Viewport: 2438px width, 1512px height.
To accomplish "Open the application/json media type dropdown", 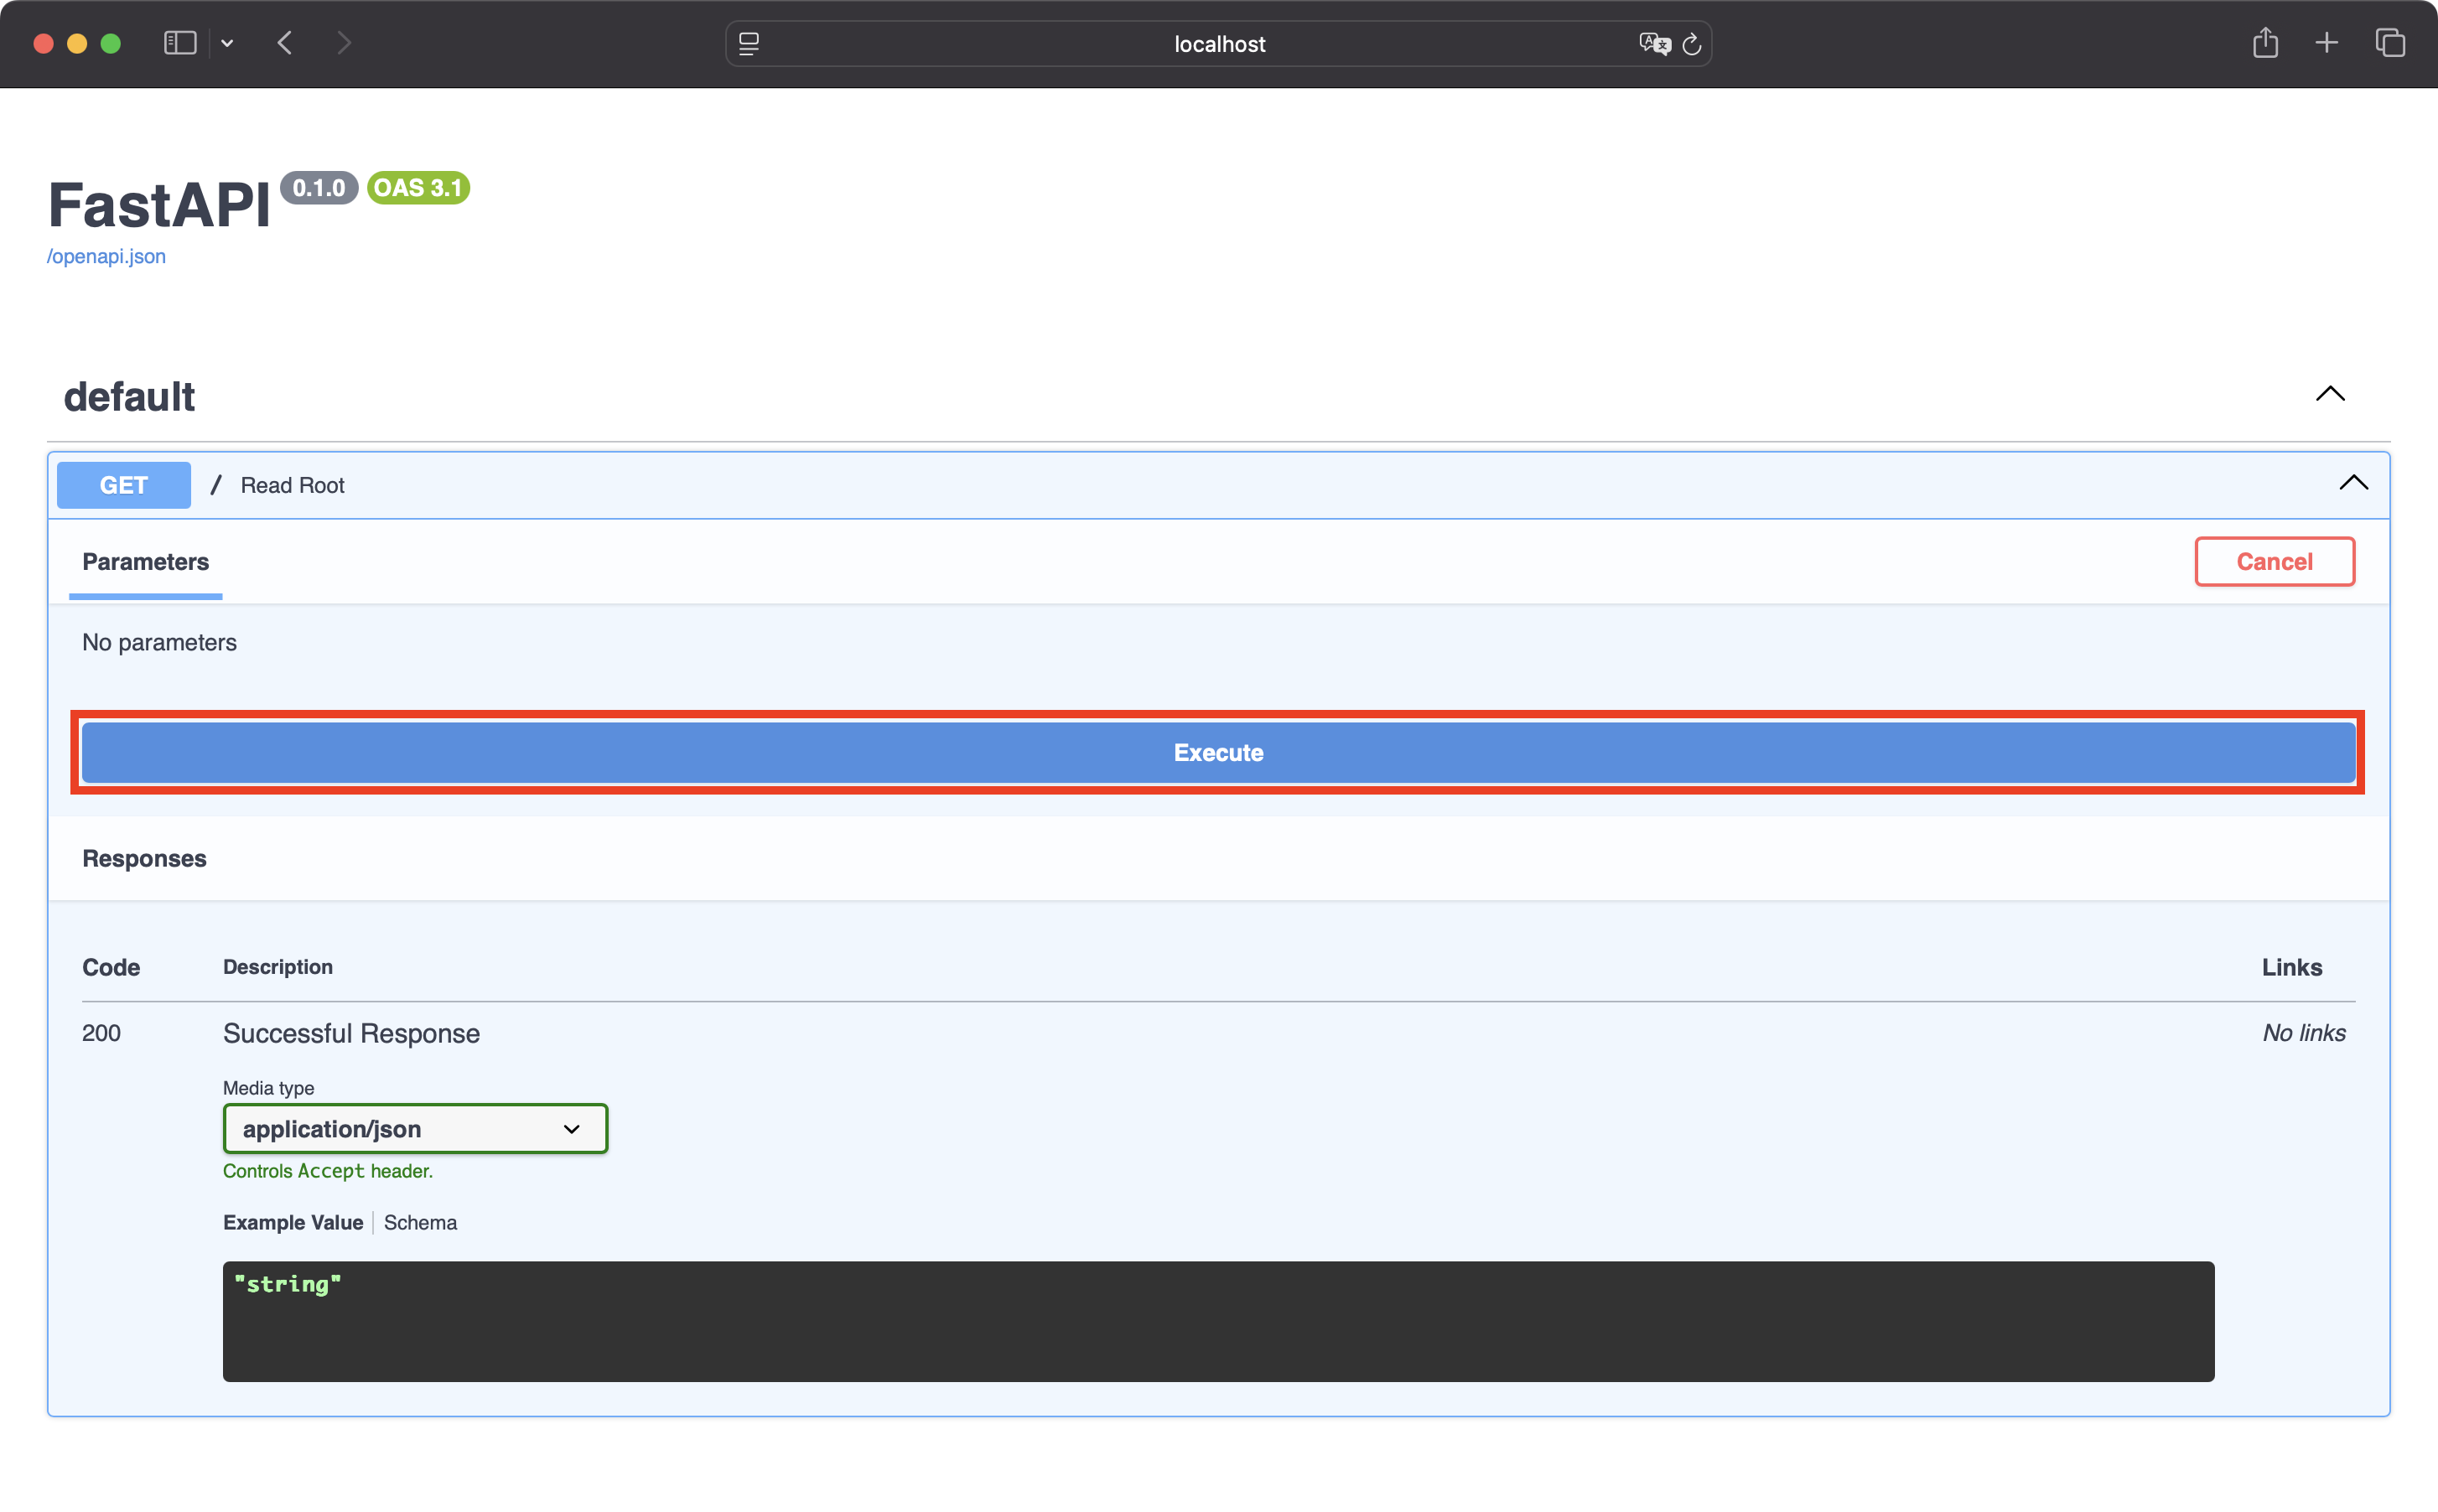I will click(x=414, y=1128).
